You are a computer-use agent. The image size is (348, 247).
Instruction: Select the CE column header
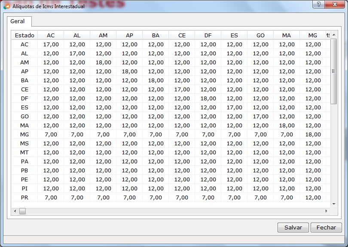tap(182, 35)
